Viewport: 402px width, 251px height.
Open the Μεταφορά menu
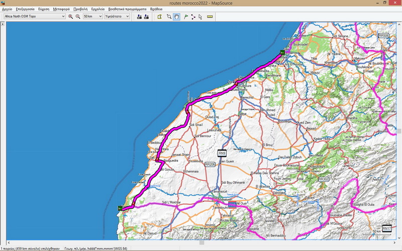[61, 9]
